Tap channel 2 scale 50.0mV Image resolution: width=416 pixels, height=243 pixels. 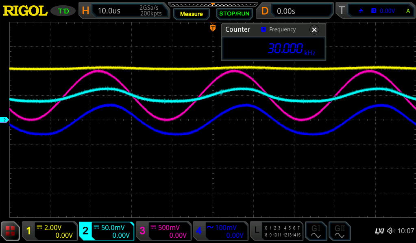113,228
